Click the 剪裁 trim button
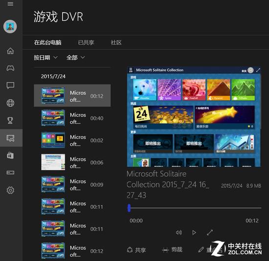 pos(172,250)
